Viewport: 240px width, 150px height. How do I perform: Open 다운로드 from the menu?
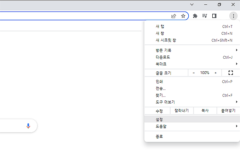192,57
